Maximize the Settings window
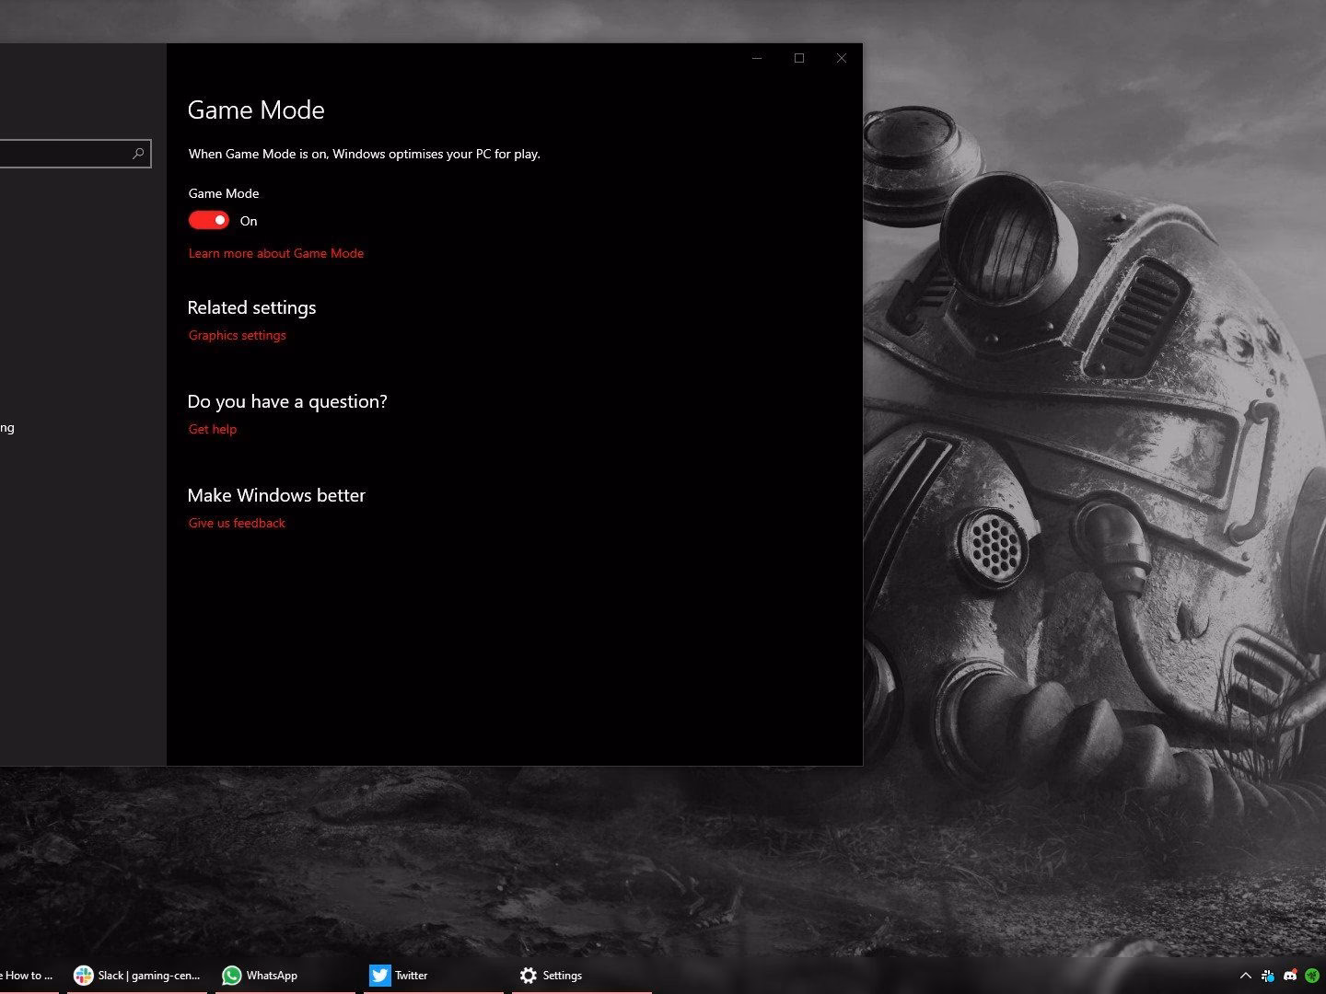Screen dimensions: 1326x994 point(799,58)
